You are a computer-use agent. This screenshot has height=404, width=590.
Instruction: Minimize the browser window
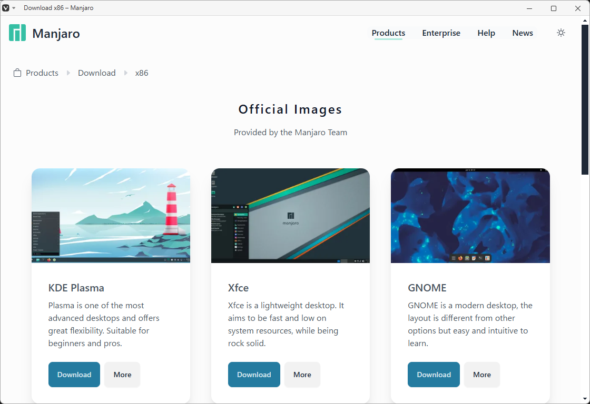coord(529,8)
